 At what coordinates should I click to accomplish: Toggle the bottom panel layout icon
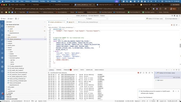coord(177,16)
